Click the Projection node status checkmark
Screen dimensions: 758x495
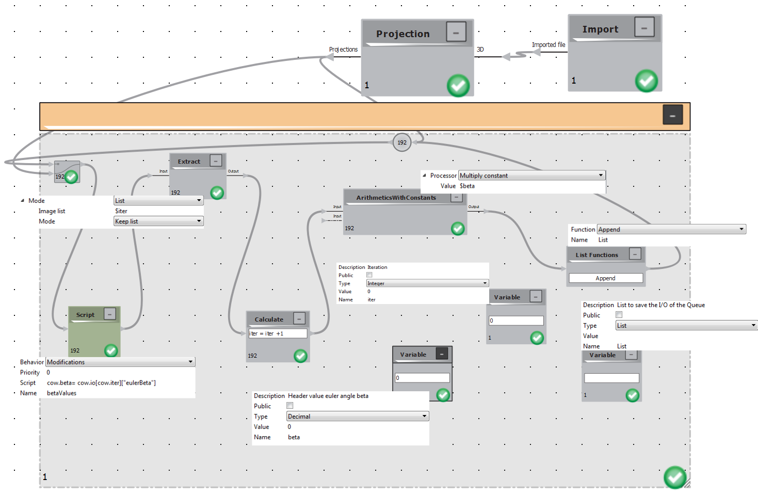point(458,85)
